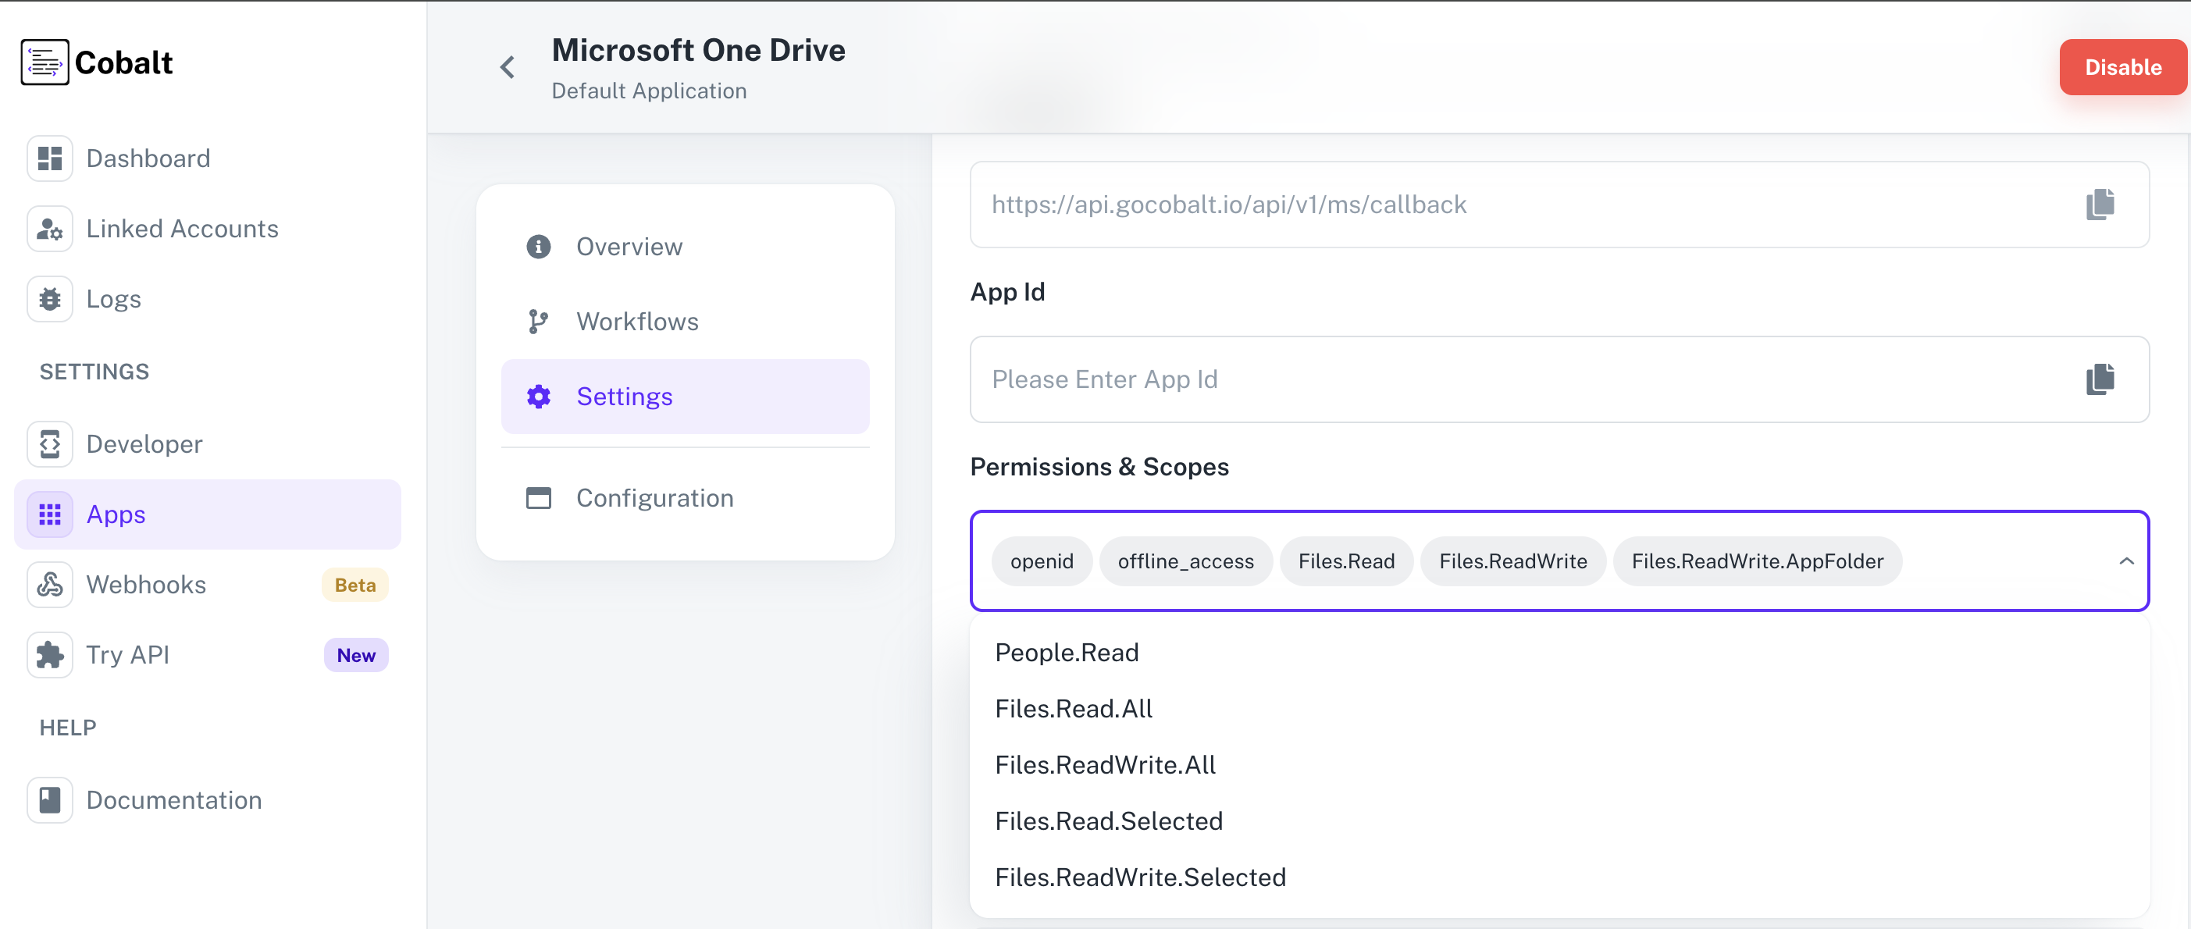
Task: Remove the openid scope chip
Action: tap(1042, 561)
